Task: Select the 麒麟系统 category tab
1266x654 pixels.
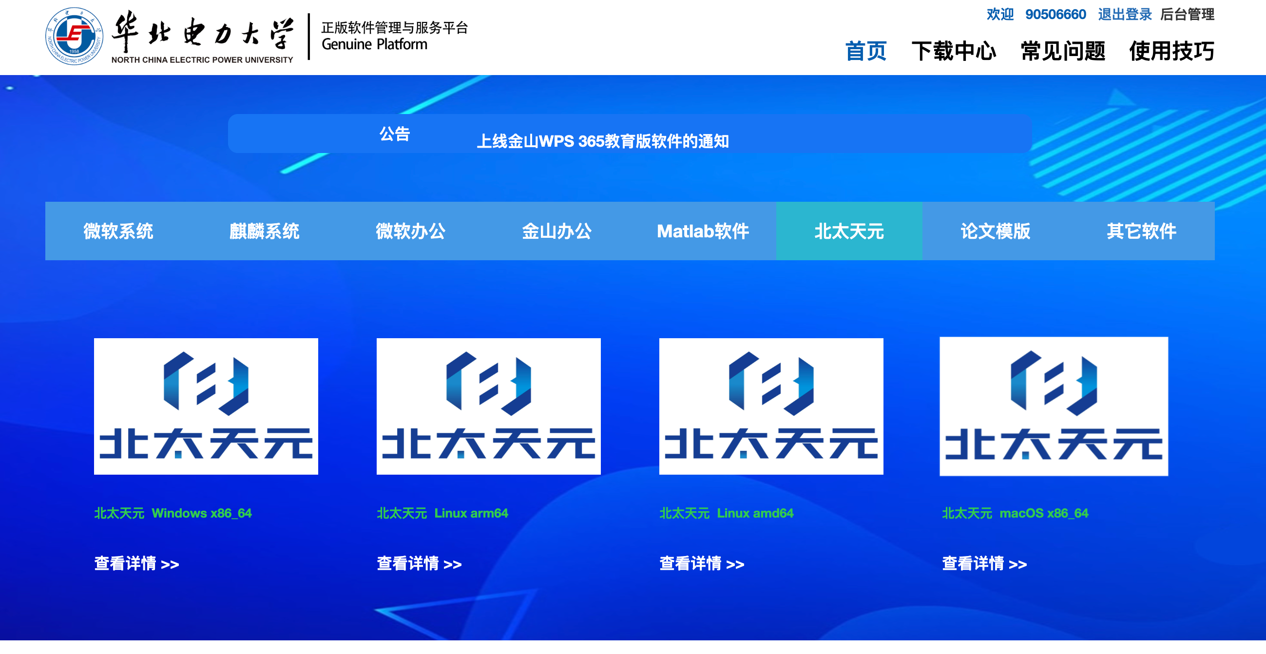Action: [x=265, y=231]
